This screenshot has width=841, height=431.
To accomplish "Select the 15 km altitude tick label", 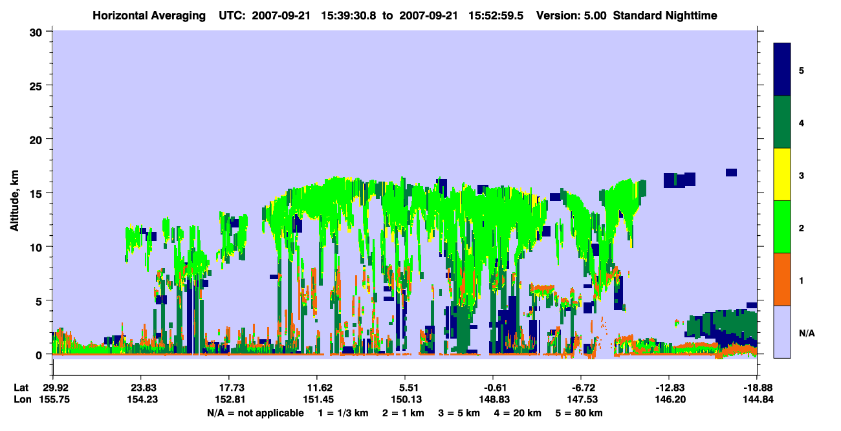I will pyautogui.click(x=37, y=193).
